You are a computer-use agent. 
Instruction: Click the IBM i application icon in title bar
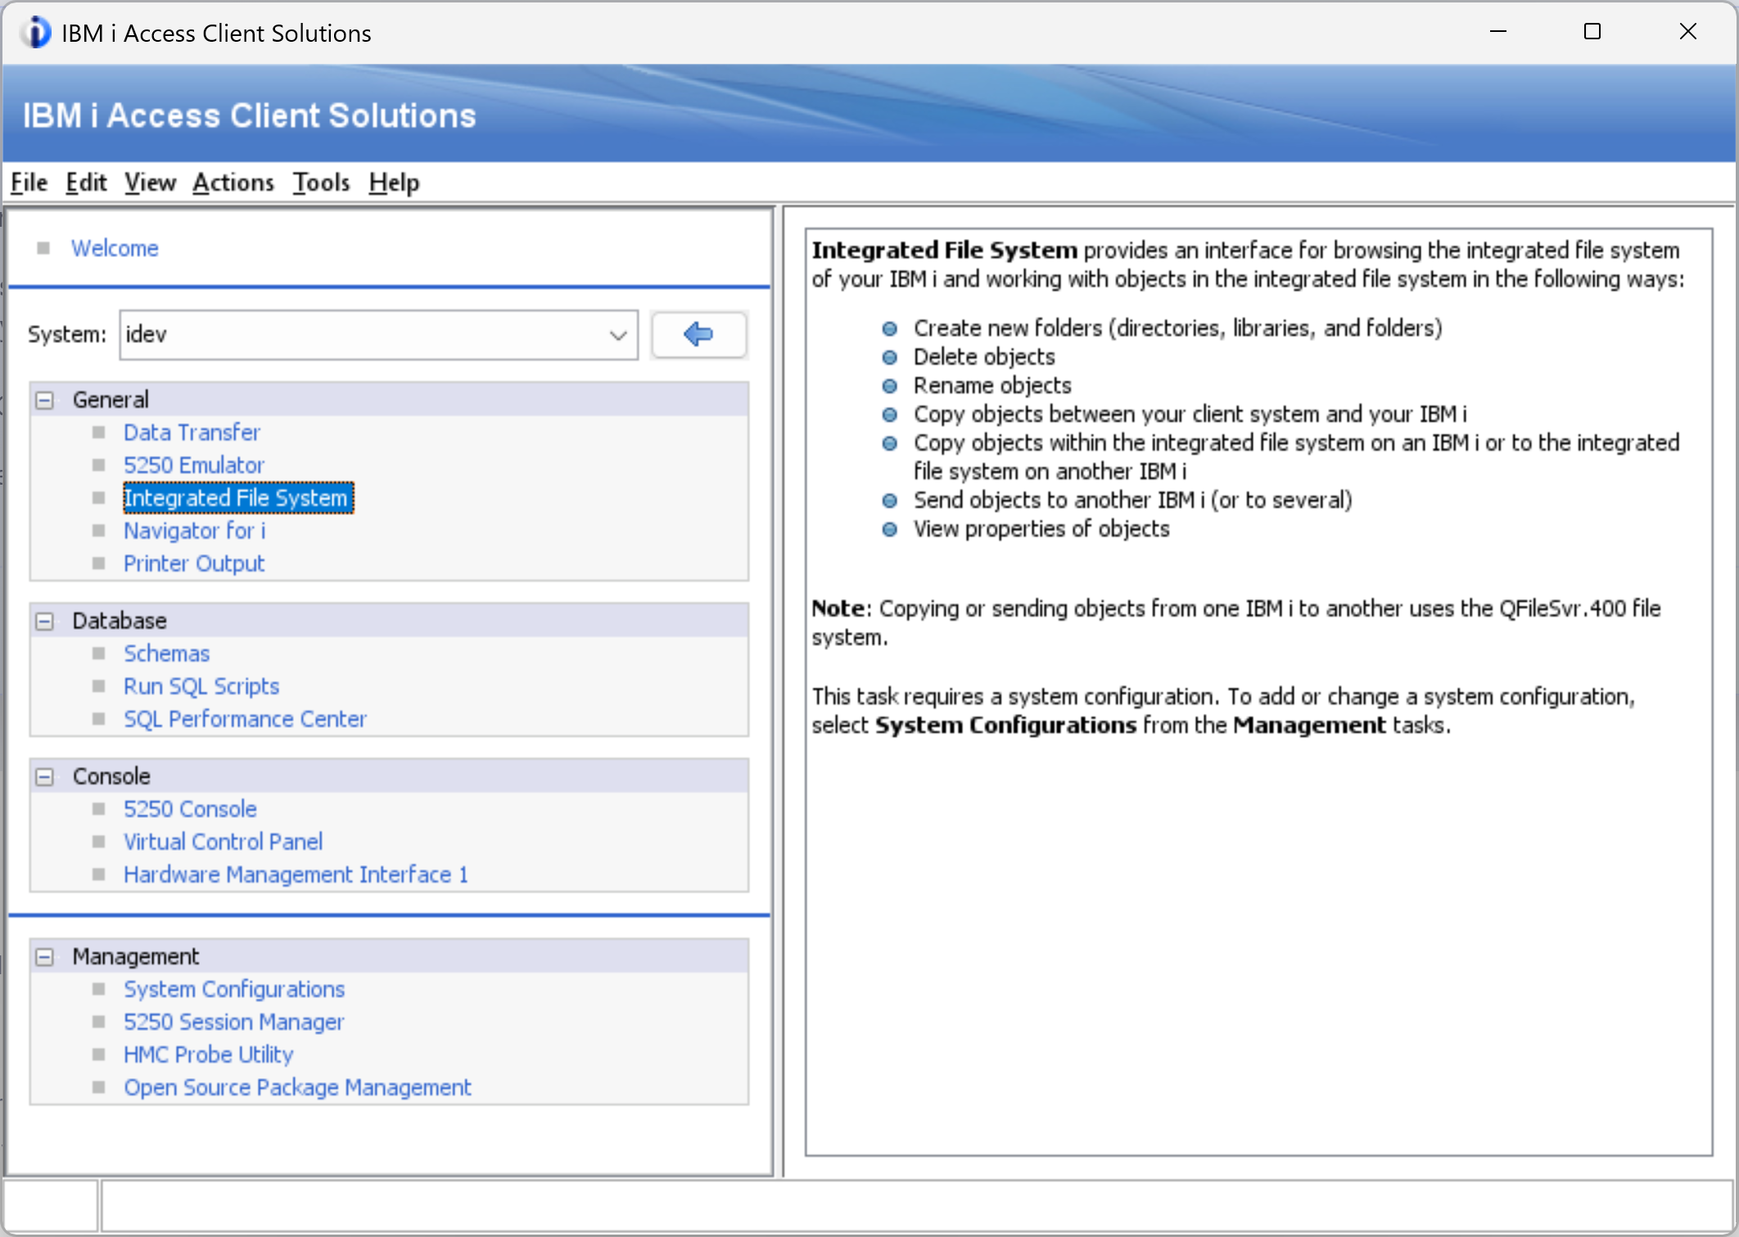coord(36,33)
